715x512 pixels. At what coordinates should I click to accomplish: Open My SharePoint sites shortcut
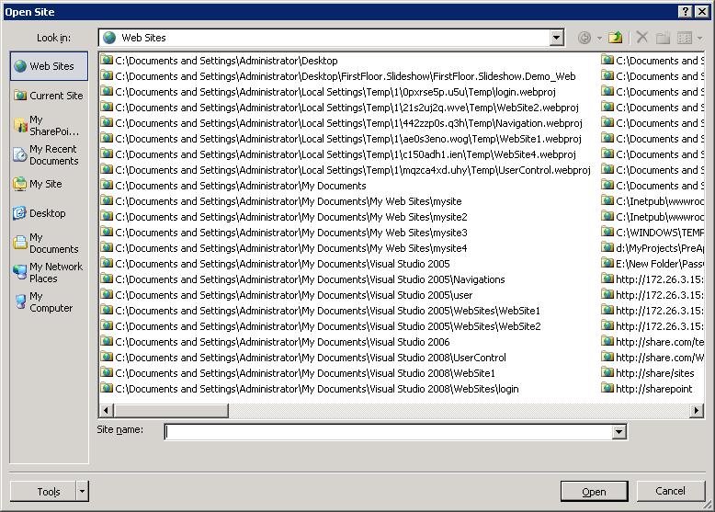49,125
